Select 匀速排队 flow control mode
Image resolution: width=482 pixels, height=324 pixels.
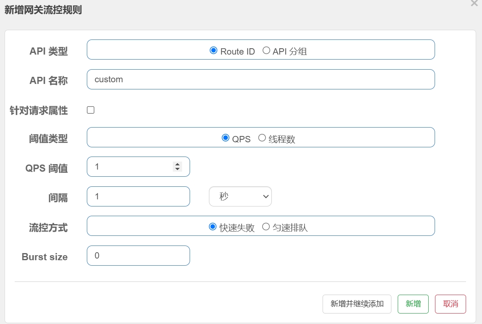(x=266, y=227)
